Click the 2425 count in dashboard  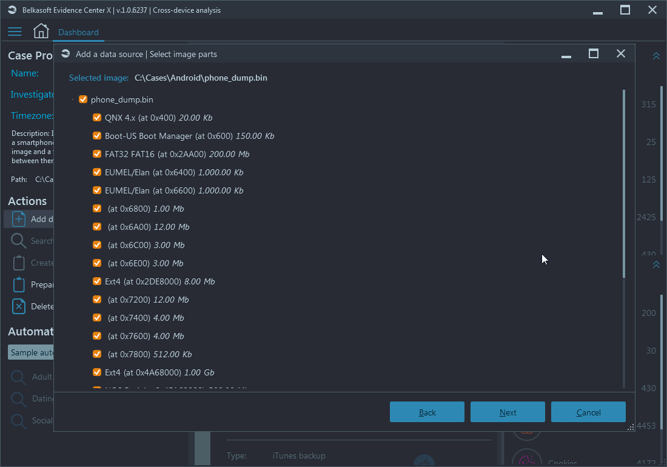646,217
